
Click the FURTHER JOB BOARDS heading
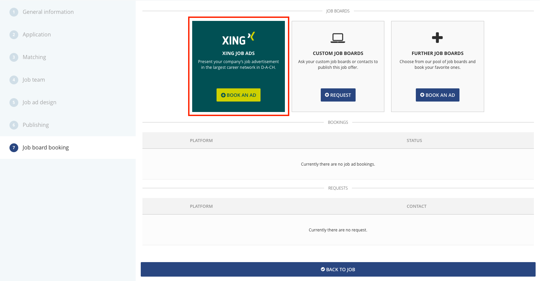pyautogui.click(x=437, y=53)
